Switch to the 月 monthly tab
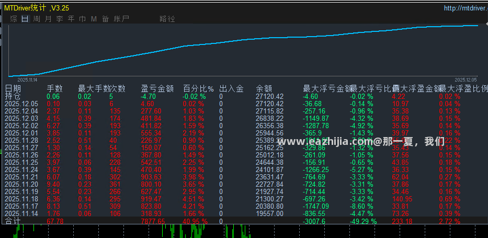The width and height of the screenshot is (488, 238). [48, 19]
